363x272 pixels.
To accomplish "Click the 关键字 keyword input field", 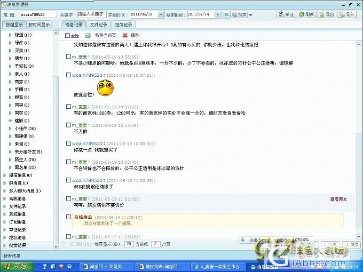I will tap(91, 15).
